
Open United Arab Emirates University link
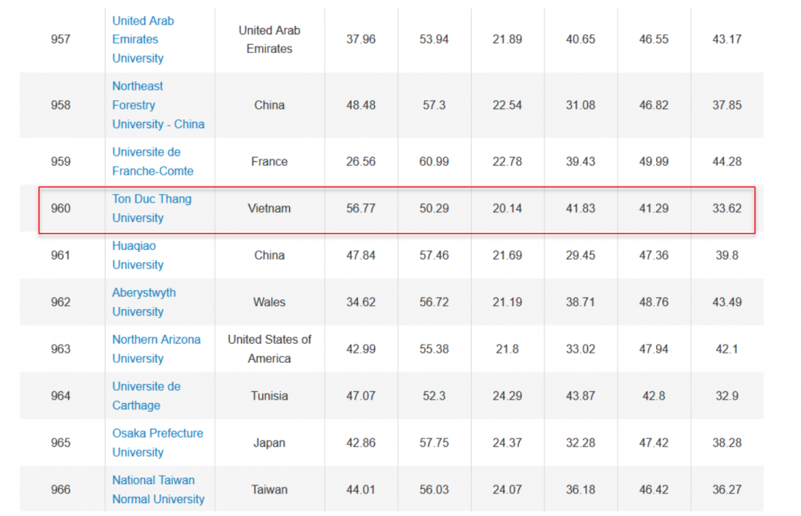[x=143, y=39]
